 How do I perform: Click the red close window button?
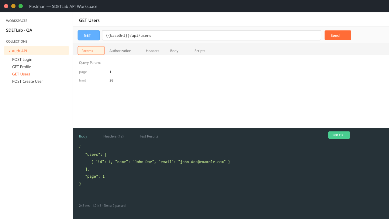point(6,6)
